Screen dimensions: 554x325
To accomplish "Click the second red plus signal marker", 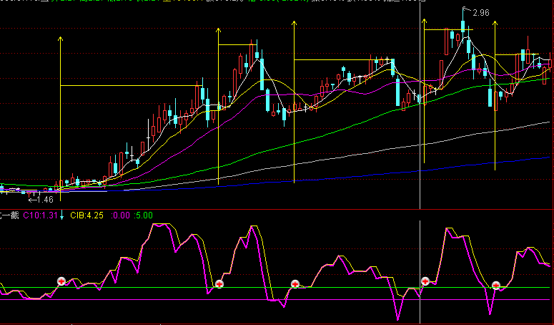I will pos(219,284).
